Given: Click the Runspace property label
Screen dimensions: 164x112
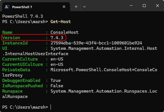Looking at the screenshot, I should click(12, 91).
